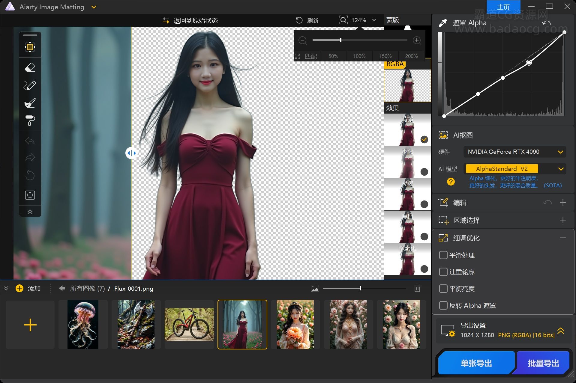The height and width of the screenshot is (383, 576).
Task: Open the 124% zoom dropdown
Action: 374,20
